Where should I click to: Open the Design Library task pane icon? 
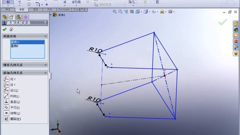coord(236,29)
